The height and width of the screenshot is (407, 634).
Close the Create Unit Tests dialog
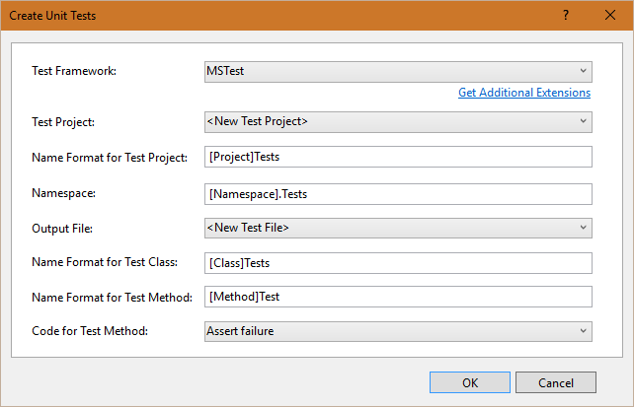(x=610, y=16)
